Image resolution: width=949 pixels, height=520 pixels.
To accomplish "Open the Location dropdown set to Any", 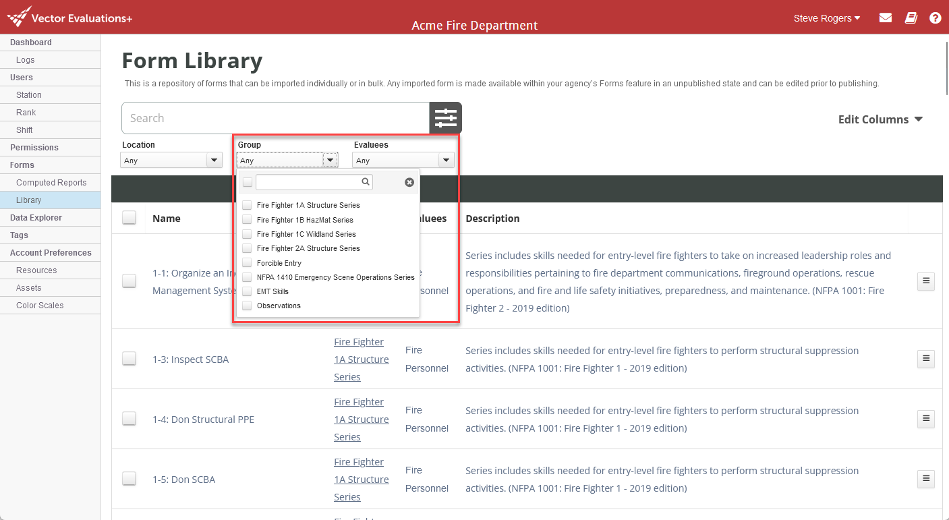I will pos(171,160).
